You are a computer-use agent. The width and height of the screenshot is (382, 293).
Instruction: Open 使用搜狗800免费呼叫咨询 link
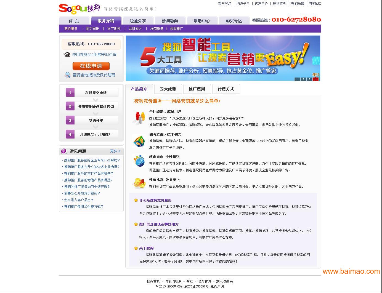pos(94,55)
